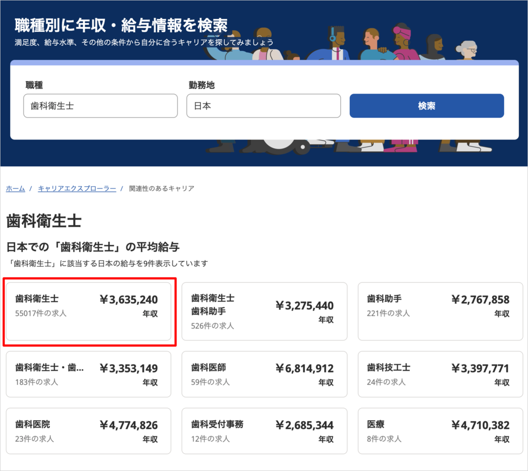
Task: Click the 8件の求人 text
Action: [x=384, y=439]
